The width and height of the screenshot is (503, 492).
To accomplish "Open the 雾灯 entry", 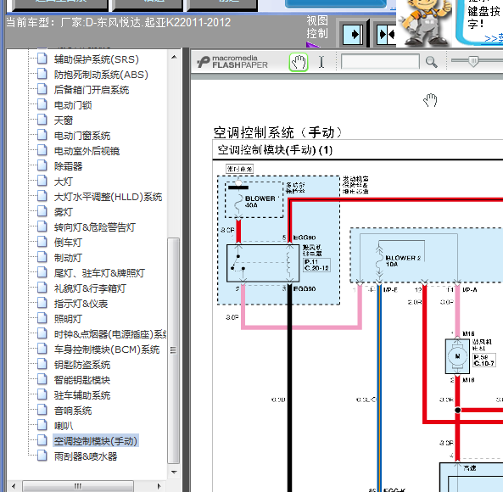I will pyautogui.click(x=64, y=212).
